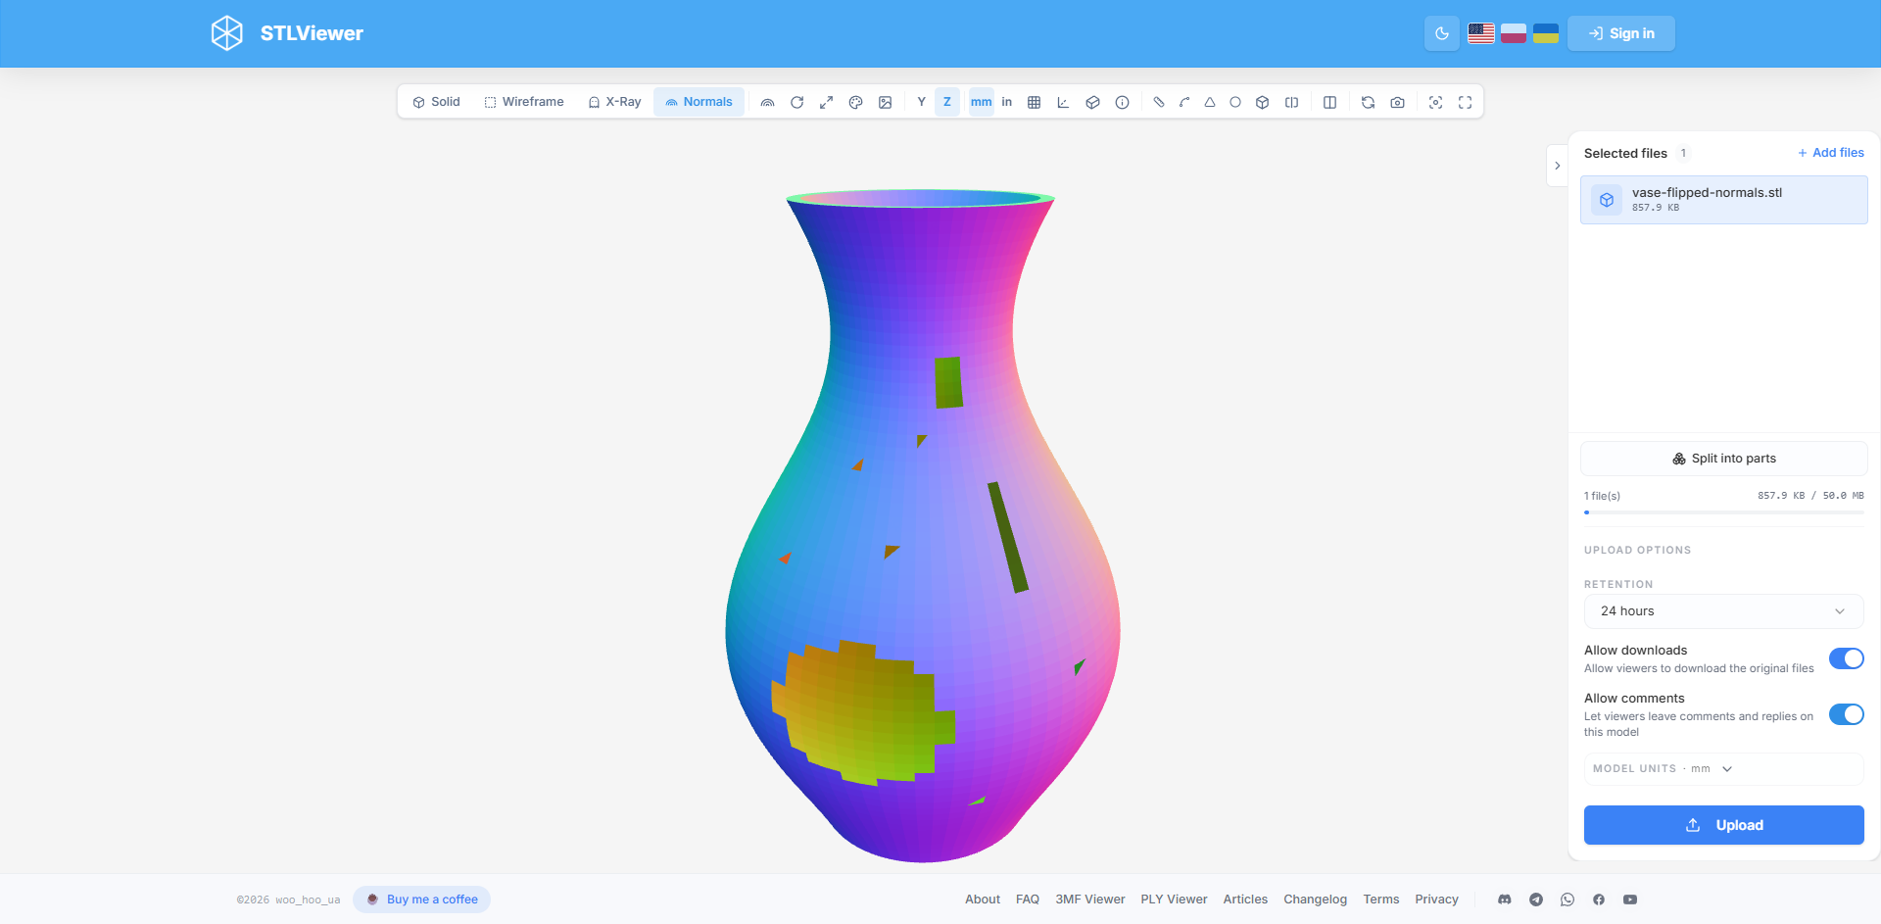The width and height of the screenshot is (1881, 924).
Task: Click the Add files link
Action: point(1830,153)
